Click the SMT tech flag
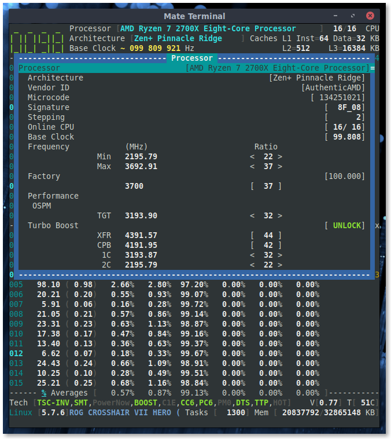 coord(81,403)
